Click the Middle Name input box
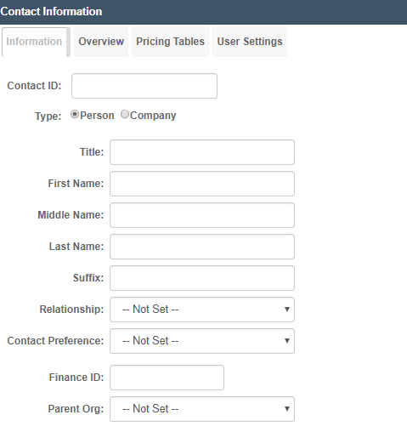The height and width of the screenshot is (432, 407). [x=202, y=215]
